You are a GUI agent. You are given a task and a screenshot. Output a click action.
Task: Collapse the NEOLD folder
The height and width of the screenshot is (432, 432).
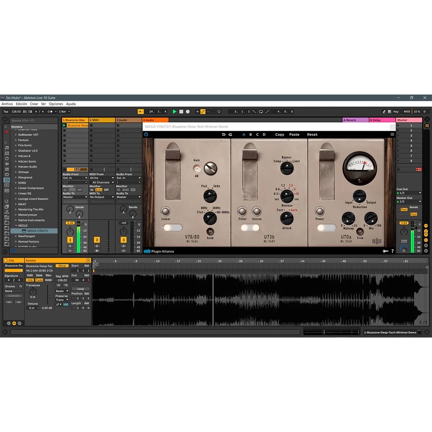(x=16, y=225)
